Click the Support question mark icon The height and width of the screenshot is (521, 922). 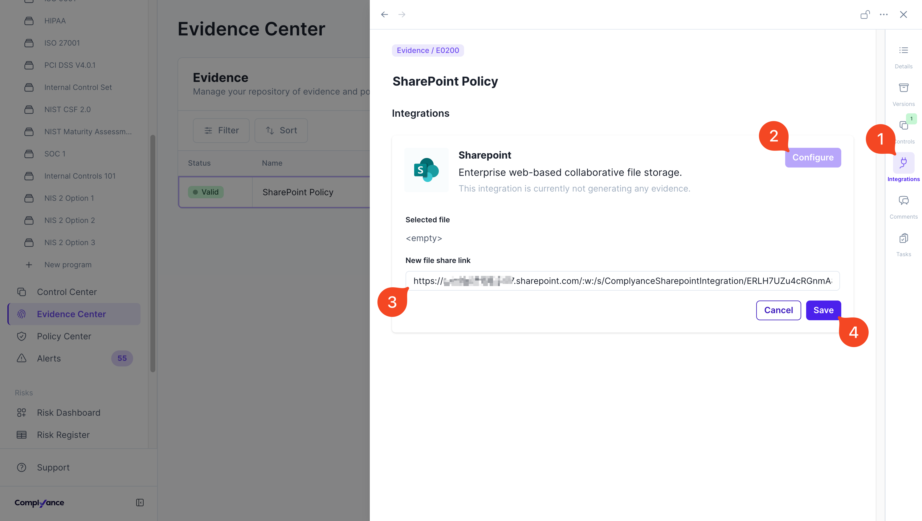pyautogui.click(x=22, y=467)
